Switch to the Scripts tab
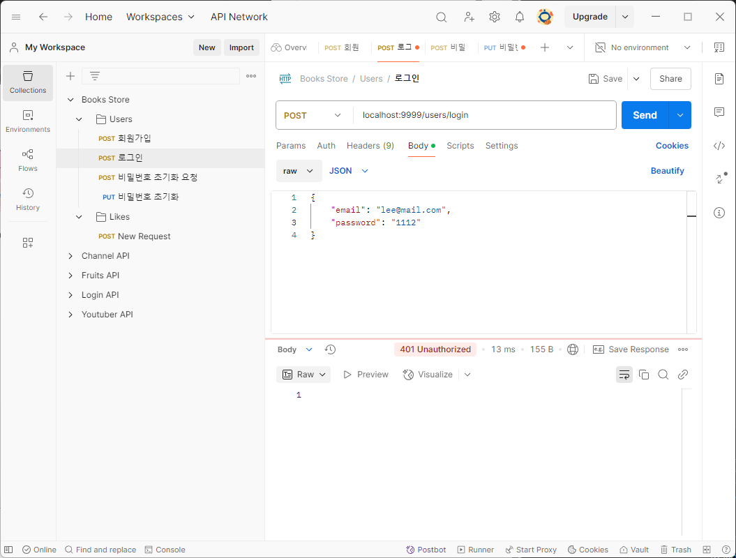 tap(460, 146)
